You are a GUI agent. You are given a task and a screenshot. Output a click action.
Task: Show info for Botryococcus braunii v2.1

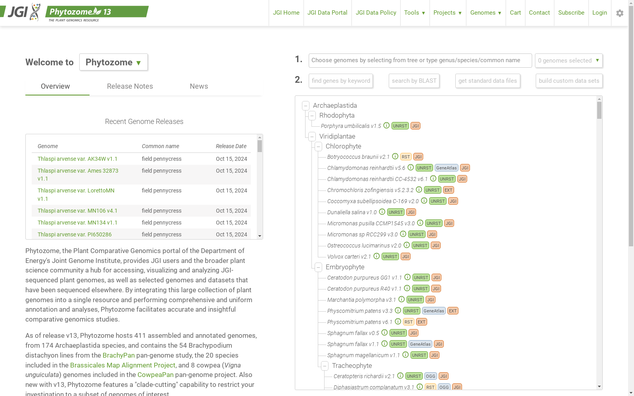click(x=395, y=156)
